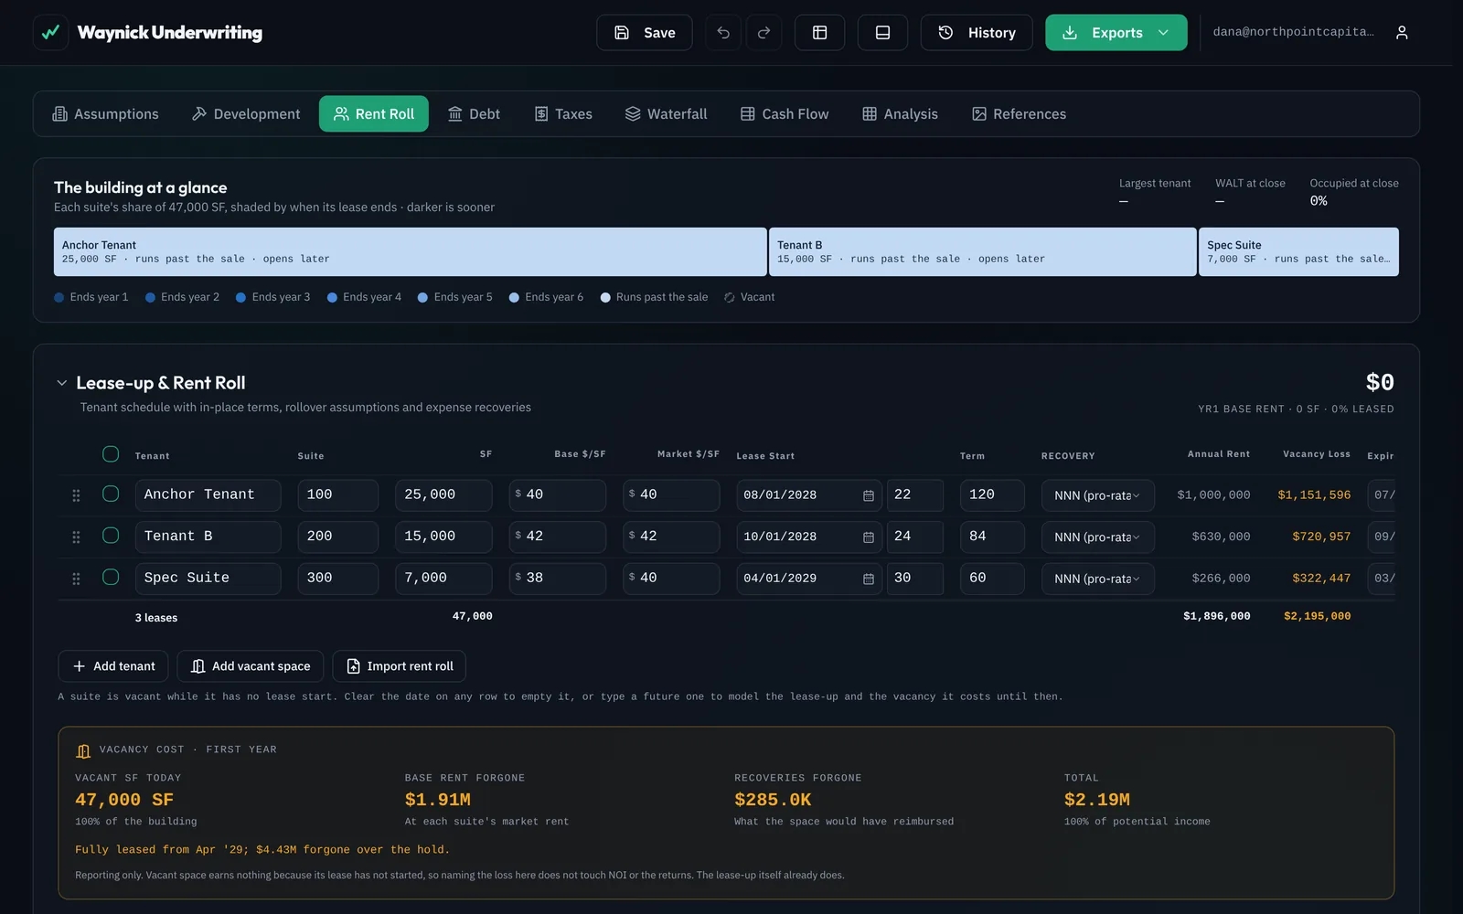Open the Exports dropdown
1463x914 pixels.
click(x=1116, y=33)
